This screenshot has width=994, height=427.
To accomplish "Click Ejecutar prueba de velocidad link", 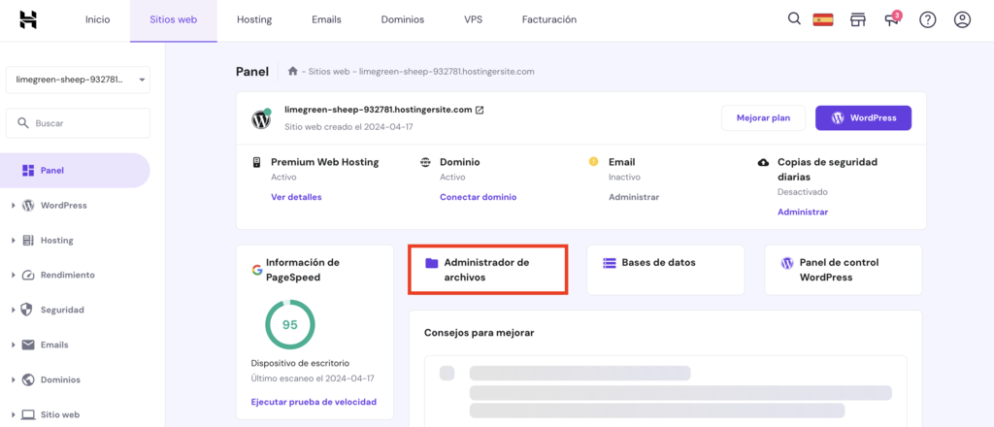I will [313, 402].
